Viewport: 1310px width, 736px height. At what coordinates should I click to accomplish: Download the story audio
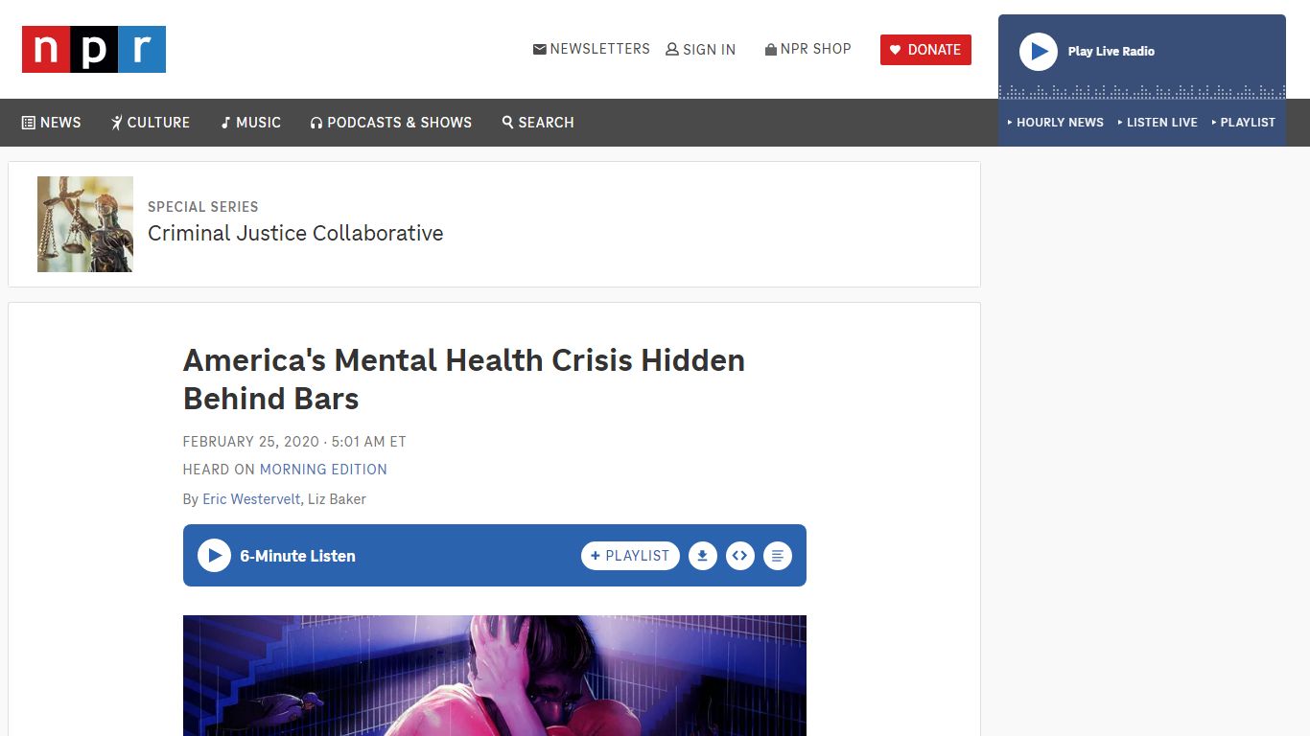click(703, 556)
